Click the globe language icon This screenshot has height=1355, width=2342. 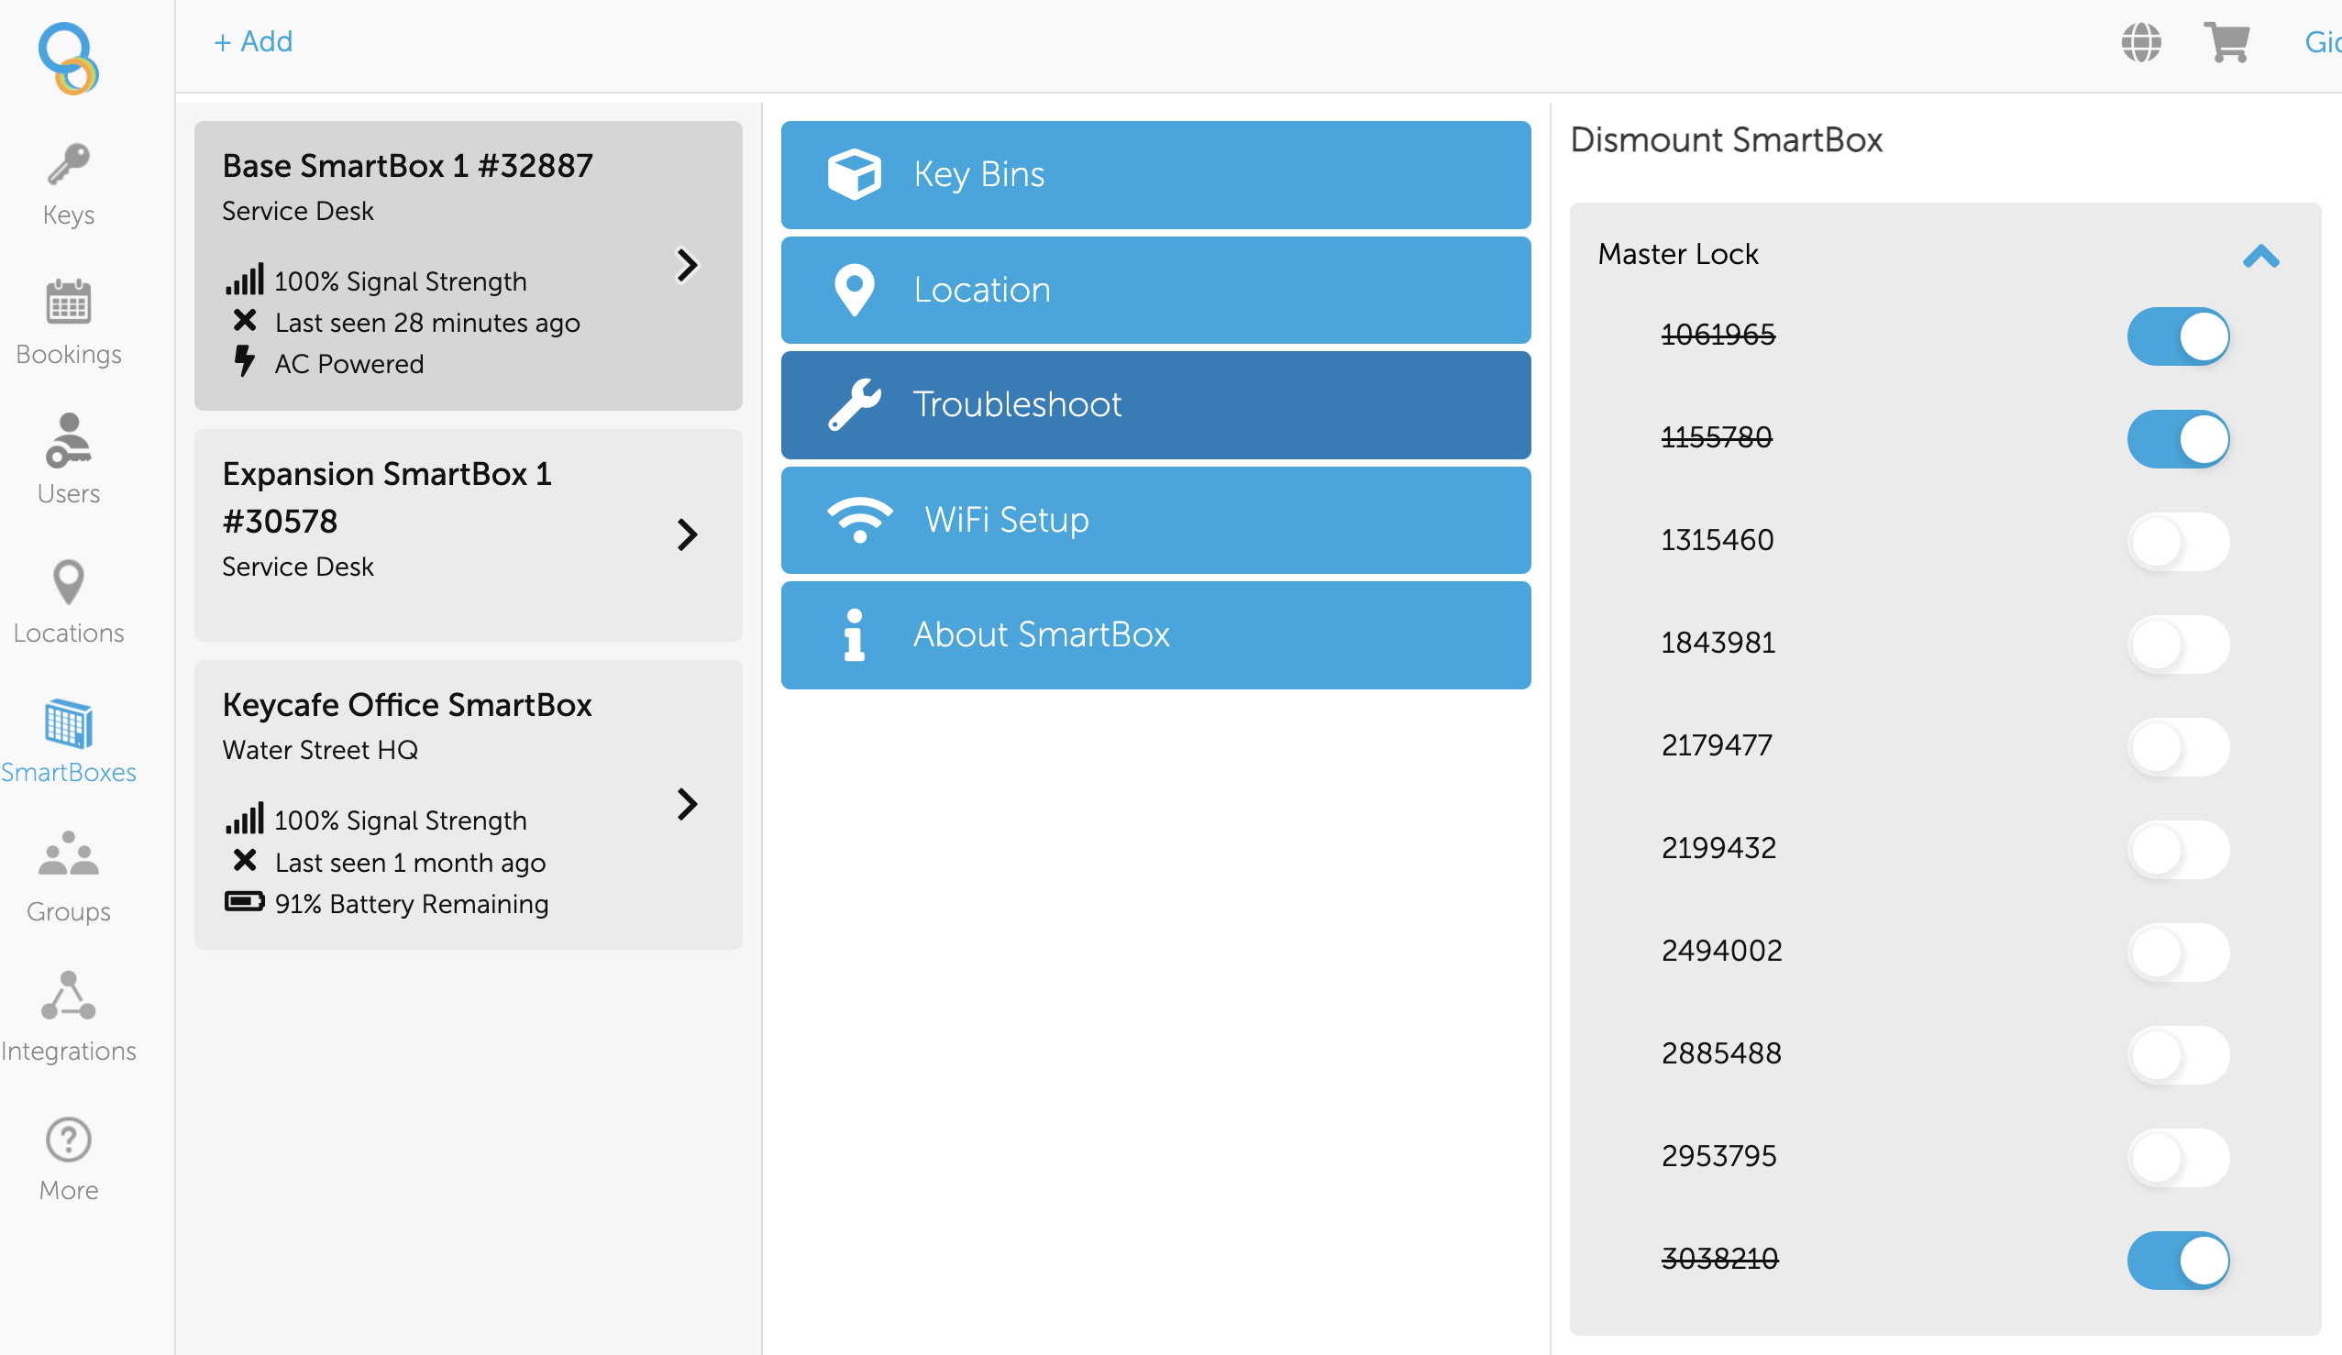pyautogui.click(x=2142, y=42)
